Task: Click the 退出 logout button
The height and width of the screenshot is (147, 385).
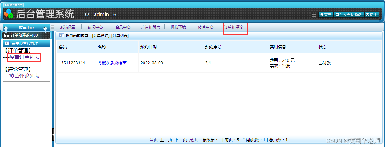Action: [372, 15]
